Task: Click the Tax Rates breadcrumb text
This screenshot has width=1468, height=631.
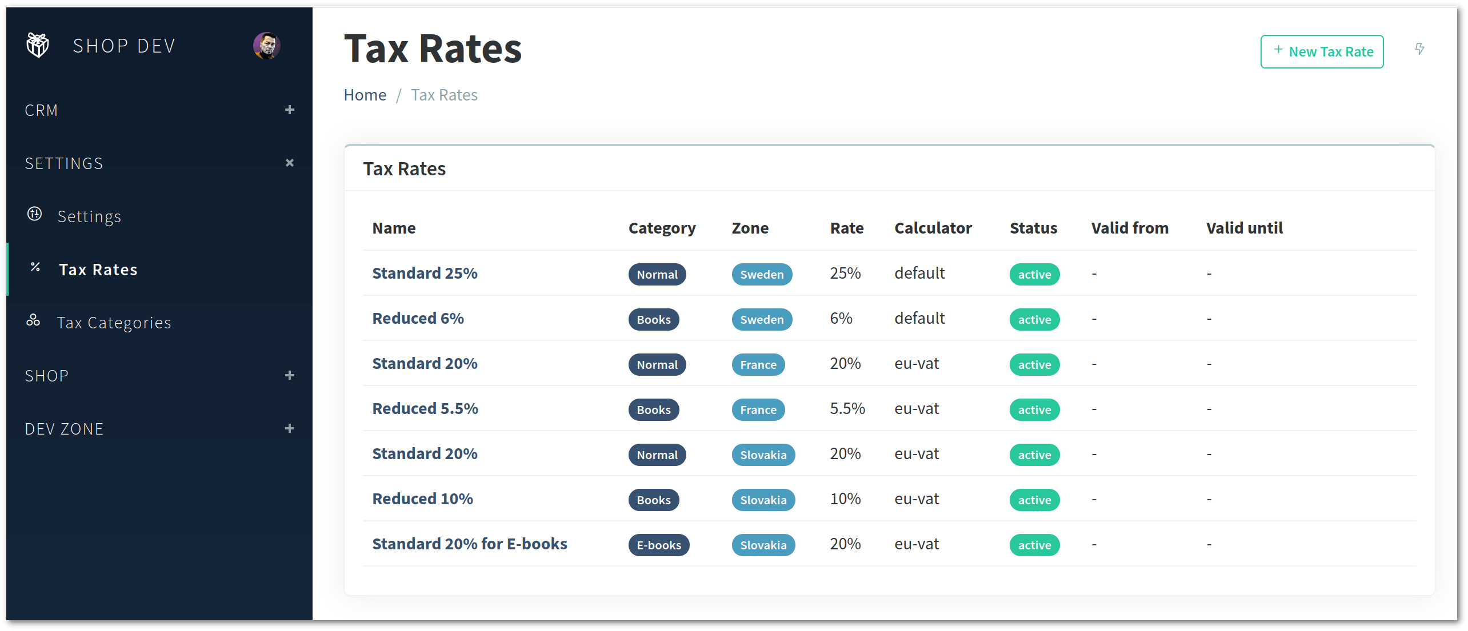Action: pyautogui.click(x=444, y=95)
